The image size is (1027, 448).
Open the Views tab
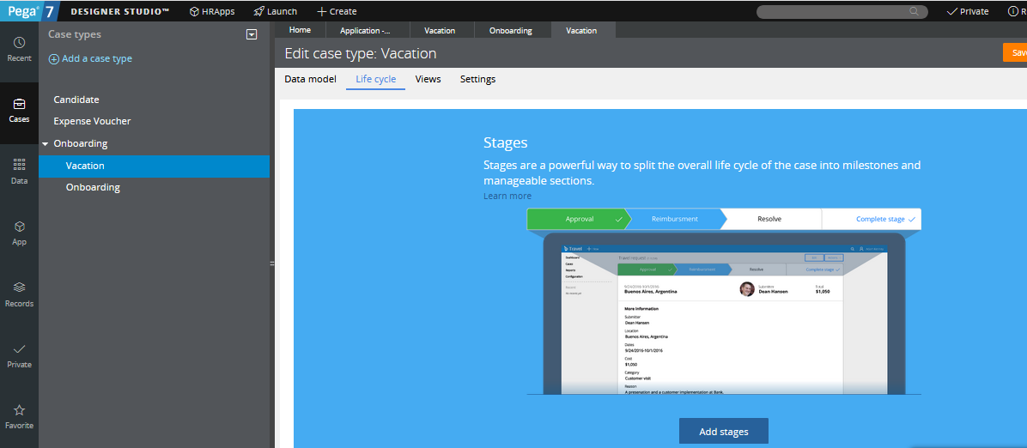[x=428, y=79]
